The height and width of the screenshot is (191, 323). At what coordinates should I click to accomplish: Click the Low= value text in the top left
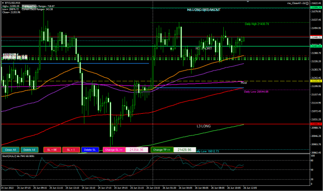[10, 9]
